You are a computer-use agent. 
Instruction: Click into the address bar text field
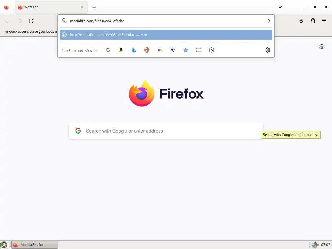pos(166,21)
